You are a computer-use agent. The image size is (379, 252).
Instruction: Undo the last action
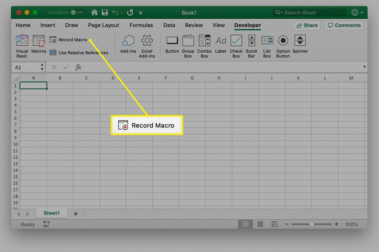(x=115, y=12)
